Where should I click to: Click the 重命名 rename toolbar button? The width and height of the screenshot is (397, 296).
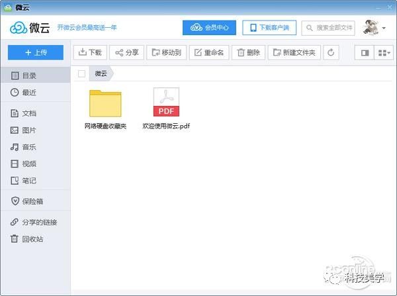(x=209, y=52)
